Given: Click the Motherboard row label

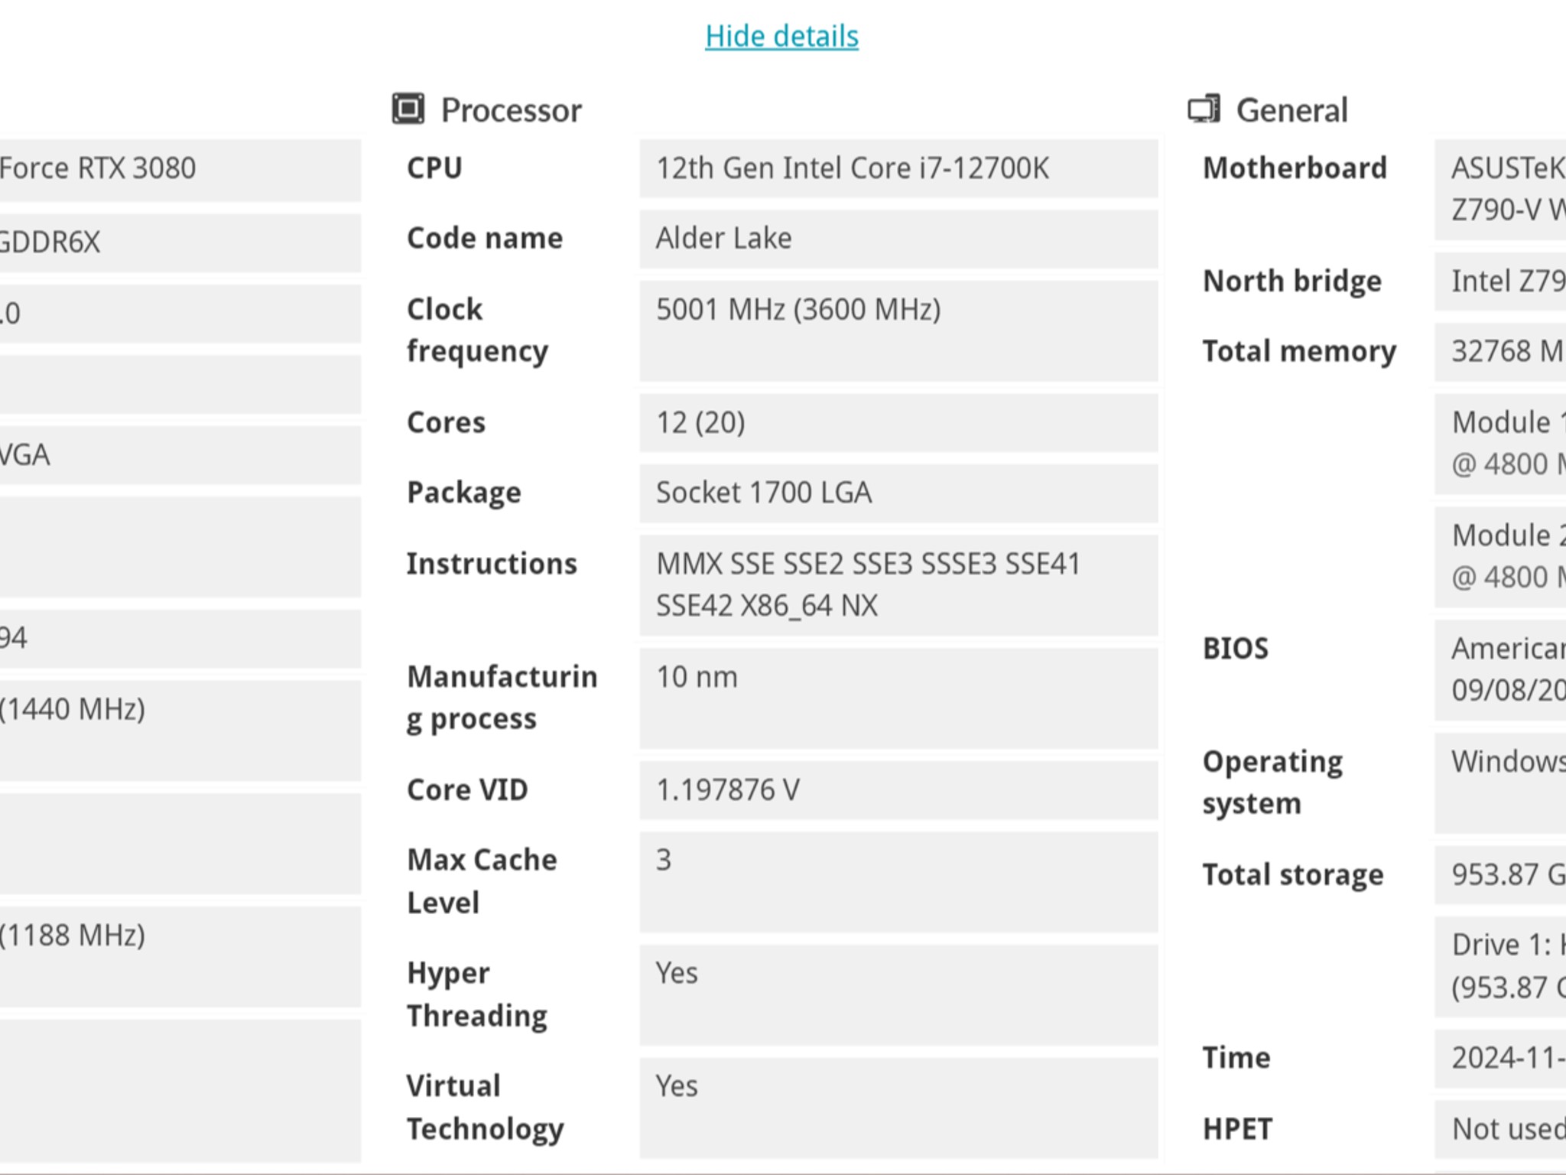Looking at the screenshot, I should coord(1295,168).
